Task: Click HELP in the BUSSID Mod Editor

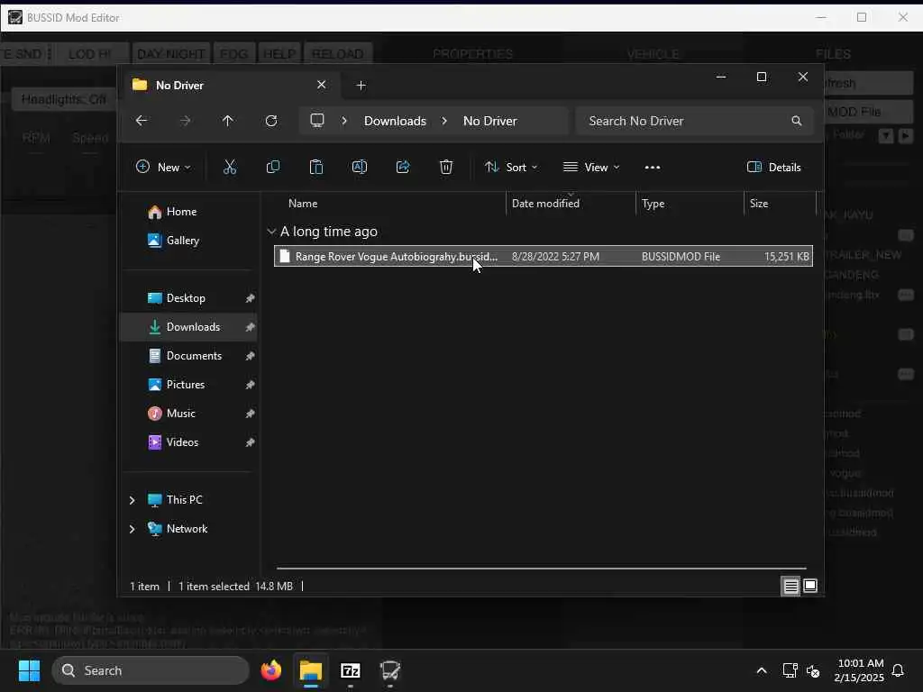Action: (x=279, y=54)
